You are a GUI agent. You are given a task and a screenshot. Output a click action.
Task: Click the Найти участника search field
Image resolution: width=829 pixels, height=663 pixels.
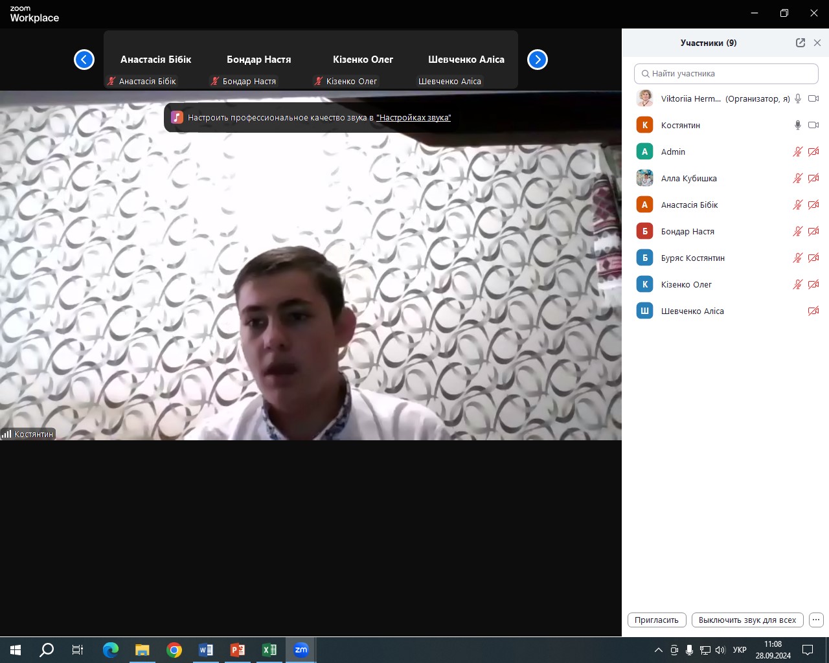[x=726, y=73]
